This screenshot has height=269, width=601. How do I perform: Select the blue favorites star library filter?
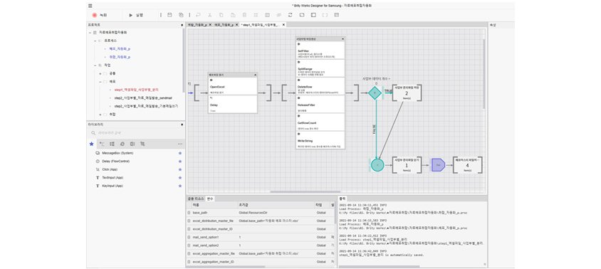point(91,144)
